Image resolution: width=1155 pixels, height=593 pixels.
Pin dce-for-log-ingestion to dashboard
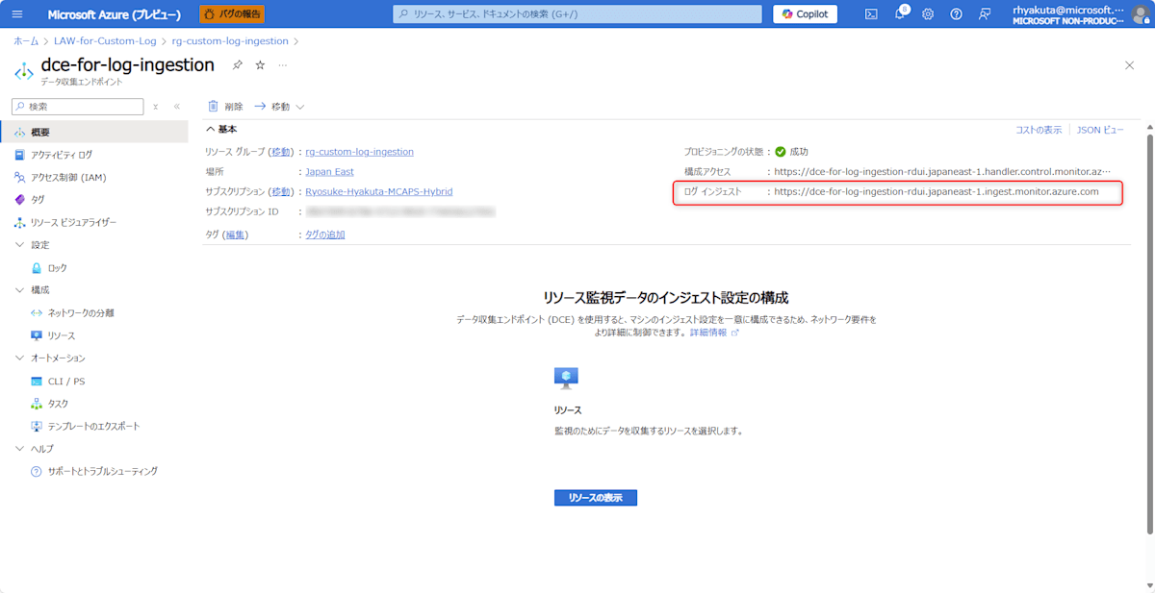(x=238, y=64)
